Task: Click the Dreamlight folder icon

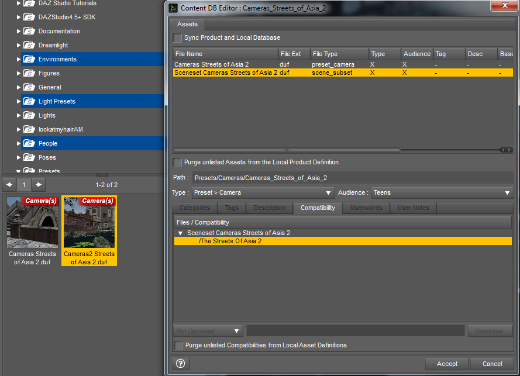Action: coord(29,45)
